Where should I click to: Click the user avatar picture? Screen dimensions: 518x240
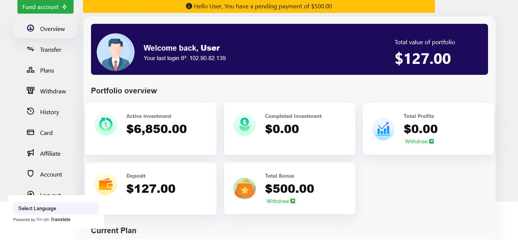click(116, 52)
